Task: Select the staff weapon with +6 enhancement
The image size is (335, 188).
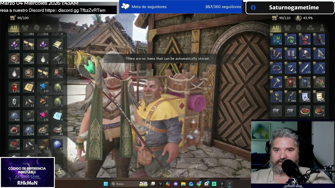Action: (276, 39)
